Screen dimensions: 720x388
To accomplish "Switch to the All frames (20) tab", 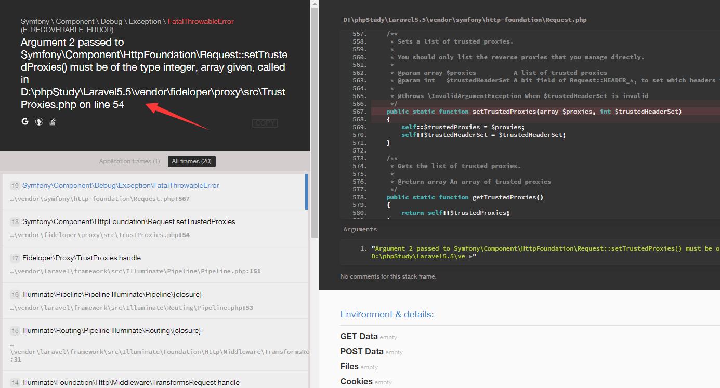I will (x=191, y=161).
